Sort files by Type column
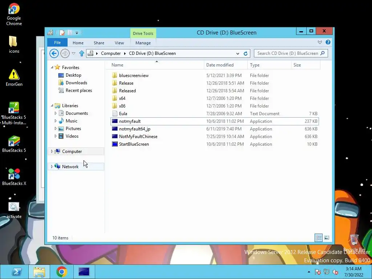The width and height of the screenshot is (372, 279). [269, 65]
